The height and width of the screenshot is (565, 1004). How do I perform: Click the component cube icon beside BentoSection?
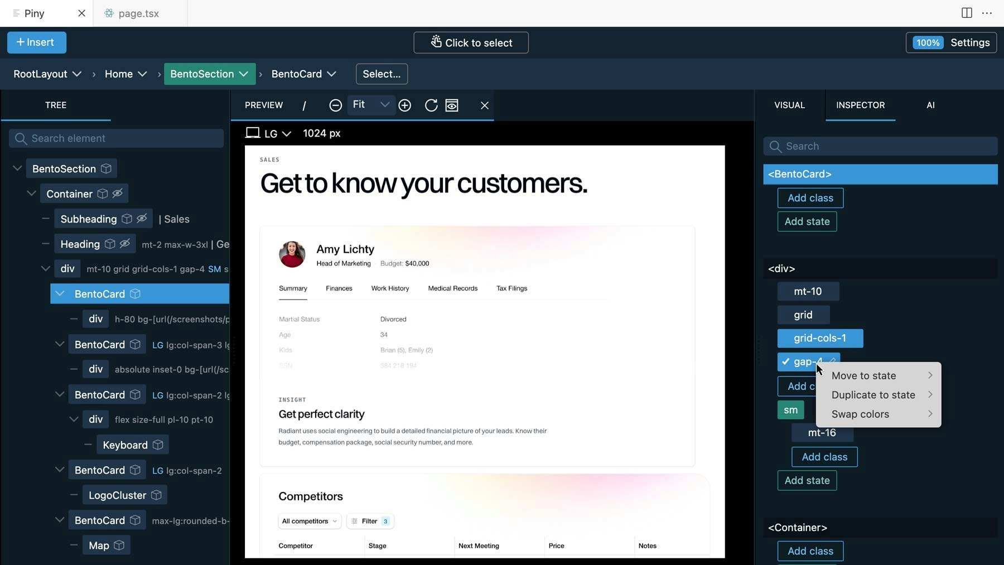coord(106,168)
